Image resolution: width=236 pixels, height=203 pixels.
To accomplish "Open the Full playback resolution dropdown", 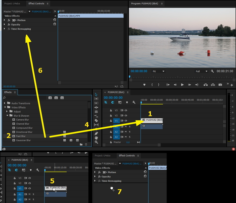I will tap(202, 71).
